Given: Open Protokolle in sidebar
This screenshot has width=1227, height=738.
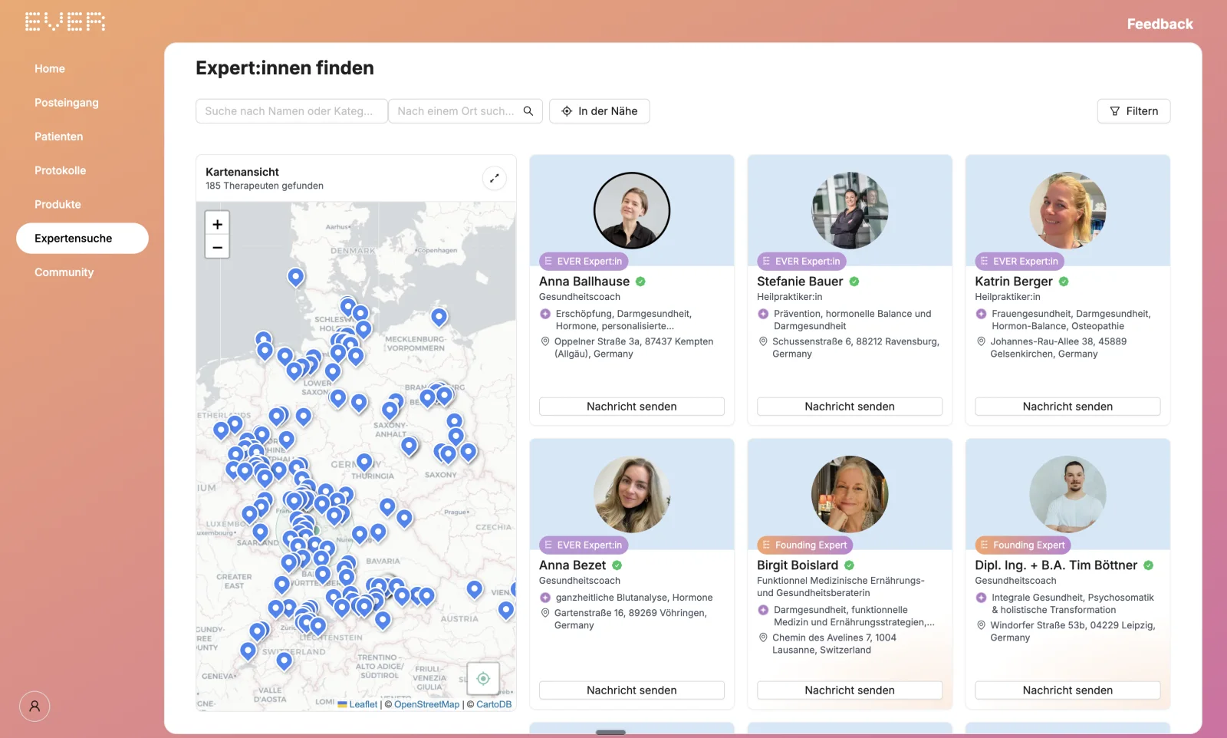Looking at the screenshot, I should coord(61,170).
